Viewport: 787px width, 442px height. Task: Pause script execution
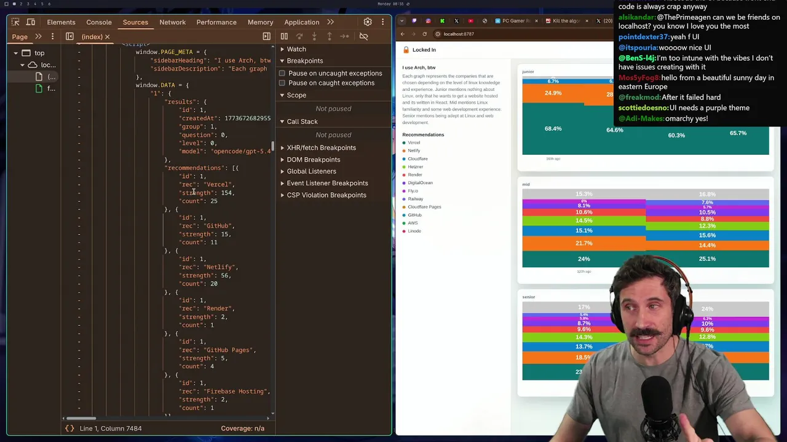tap(284, 36)
